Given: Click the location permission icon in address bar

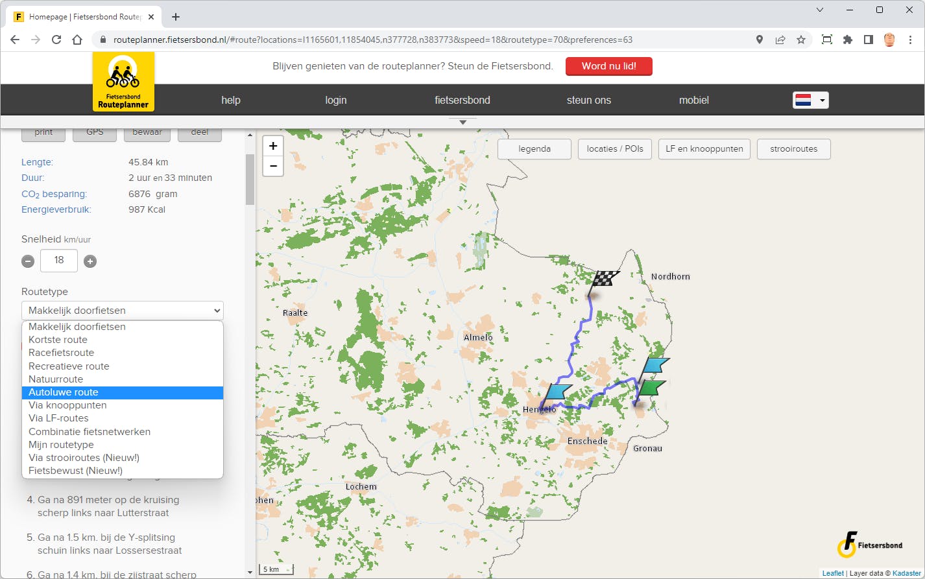Looking at the screenshot, I should point(760,40).
